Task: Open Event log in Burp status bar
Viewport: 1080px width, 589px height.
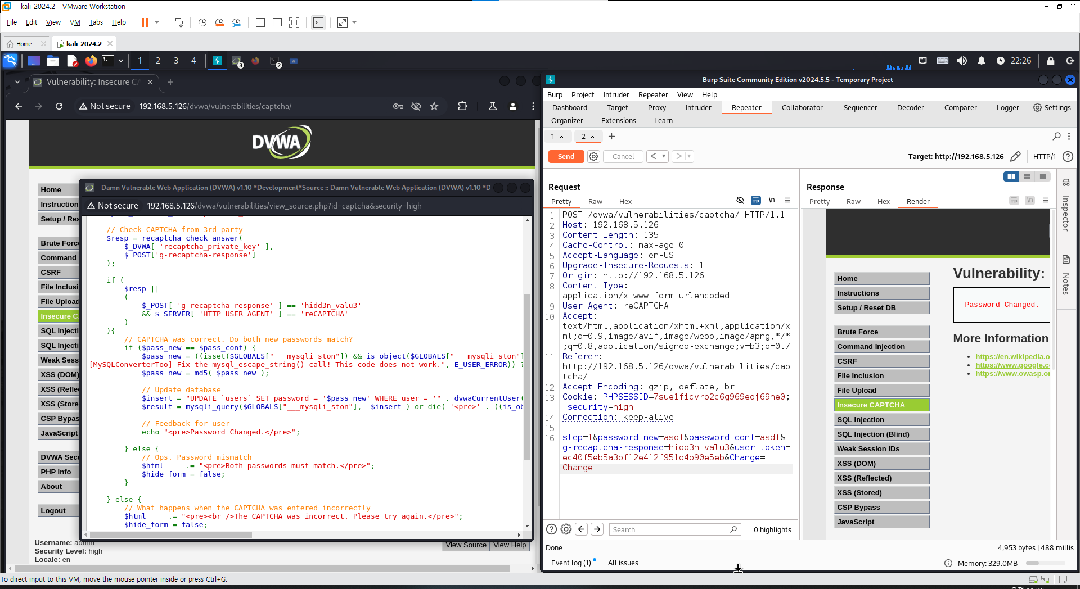Action: [571, 563]
